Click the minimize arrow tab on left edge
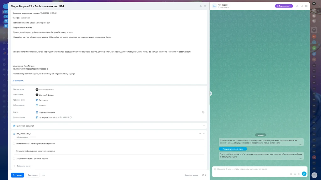The width and height of the screenshot is (321, 180). [x=6, y=17]
